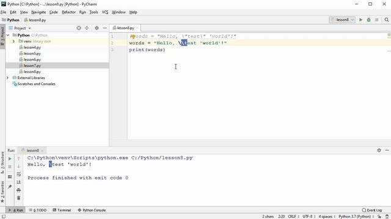Hide the Project panel with minus icon
The image size is (391, 219).
104,28
